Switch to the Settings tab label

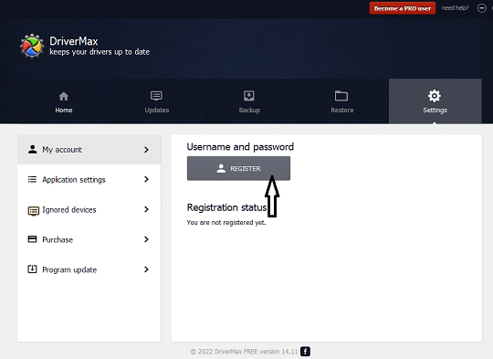pos(435,111)
